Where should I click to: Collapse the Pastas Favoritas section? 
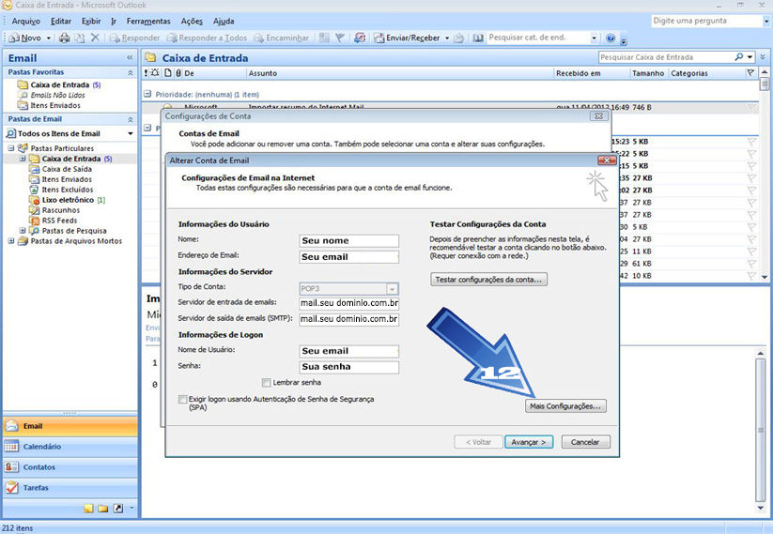131,72
